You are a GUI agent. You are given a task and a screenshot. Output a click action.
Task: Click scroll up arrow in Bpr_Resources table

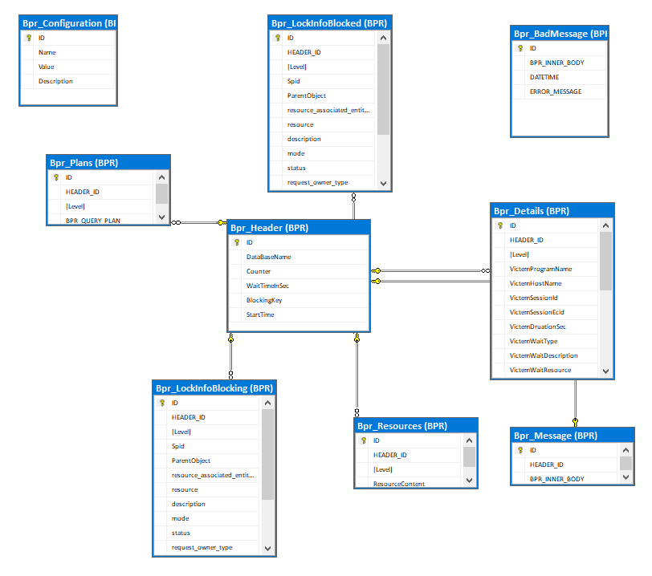pos(470,440)
